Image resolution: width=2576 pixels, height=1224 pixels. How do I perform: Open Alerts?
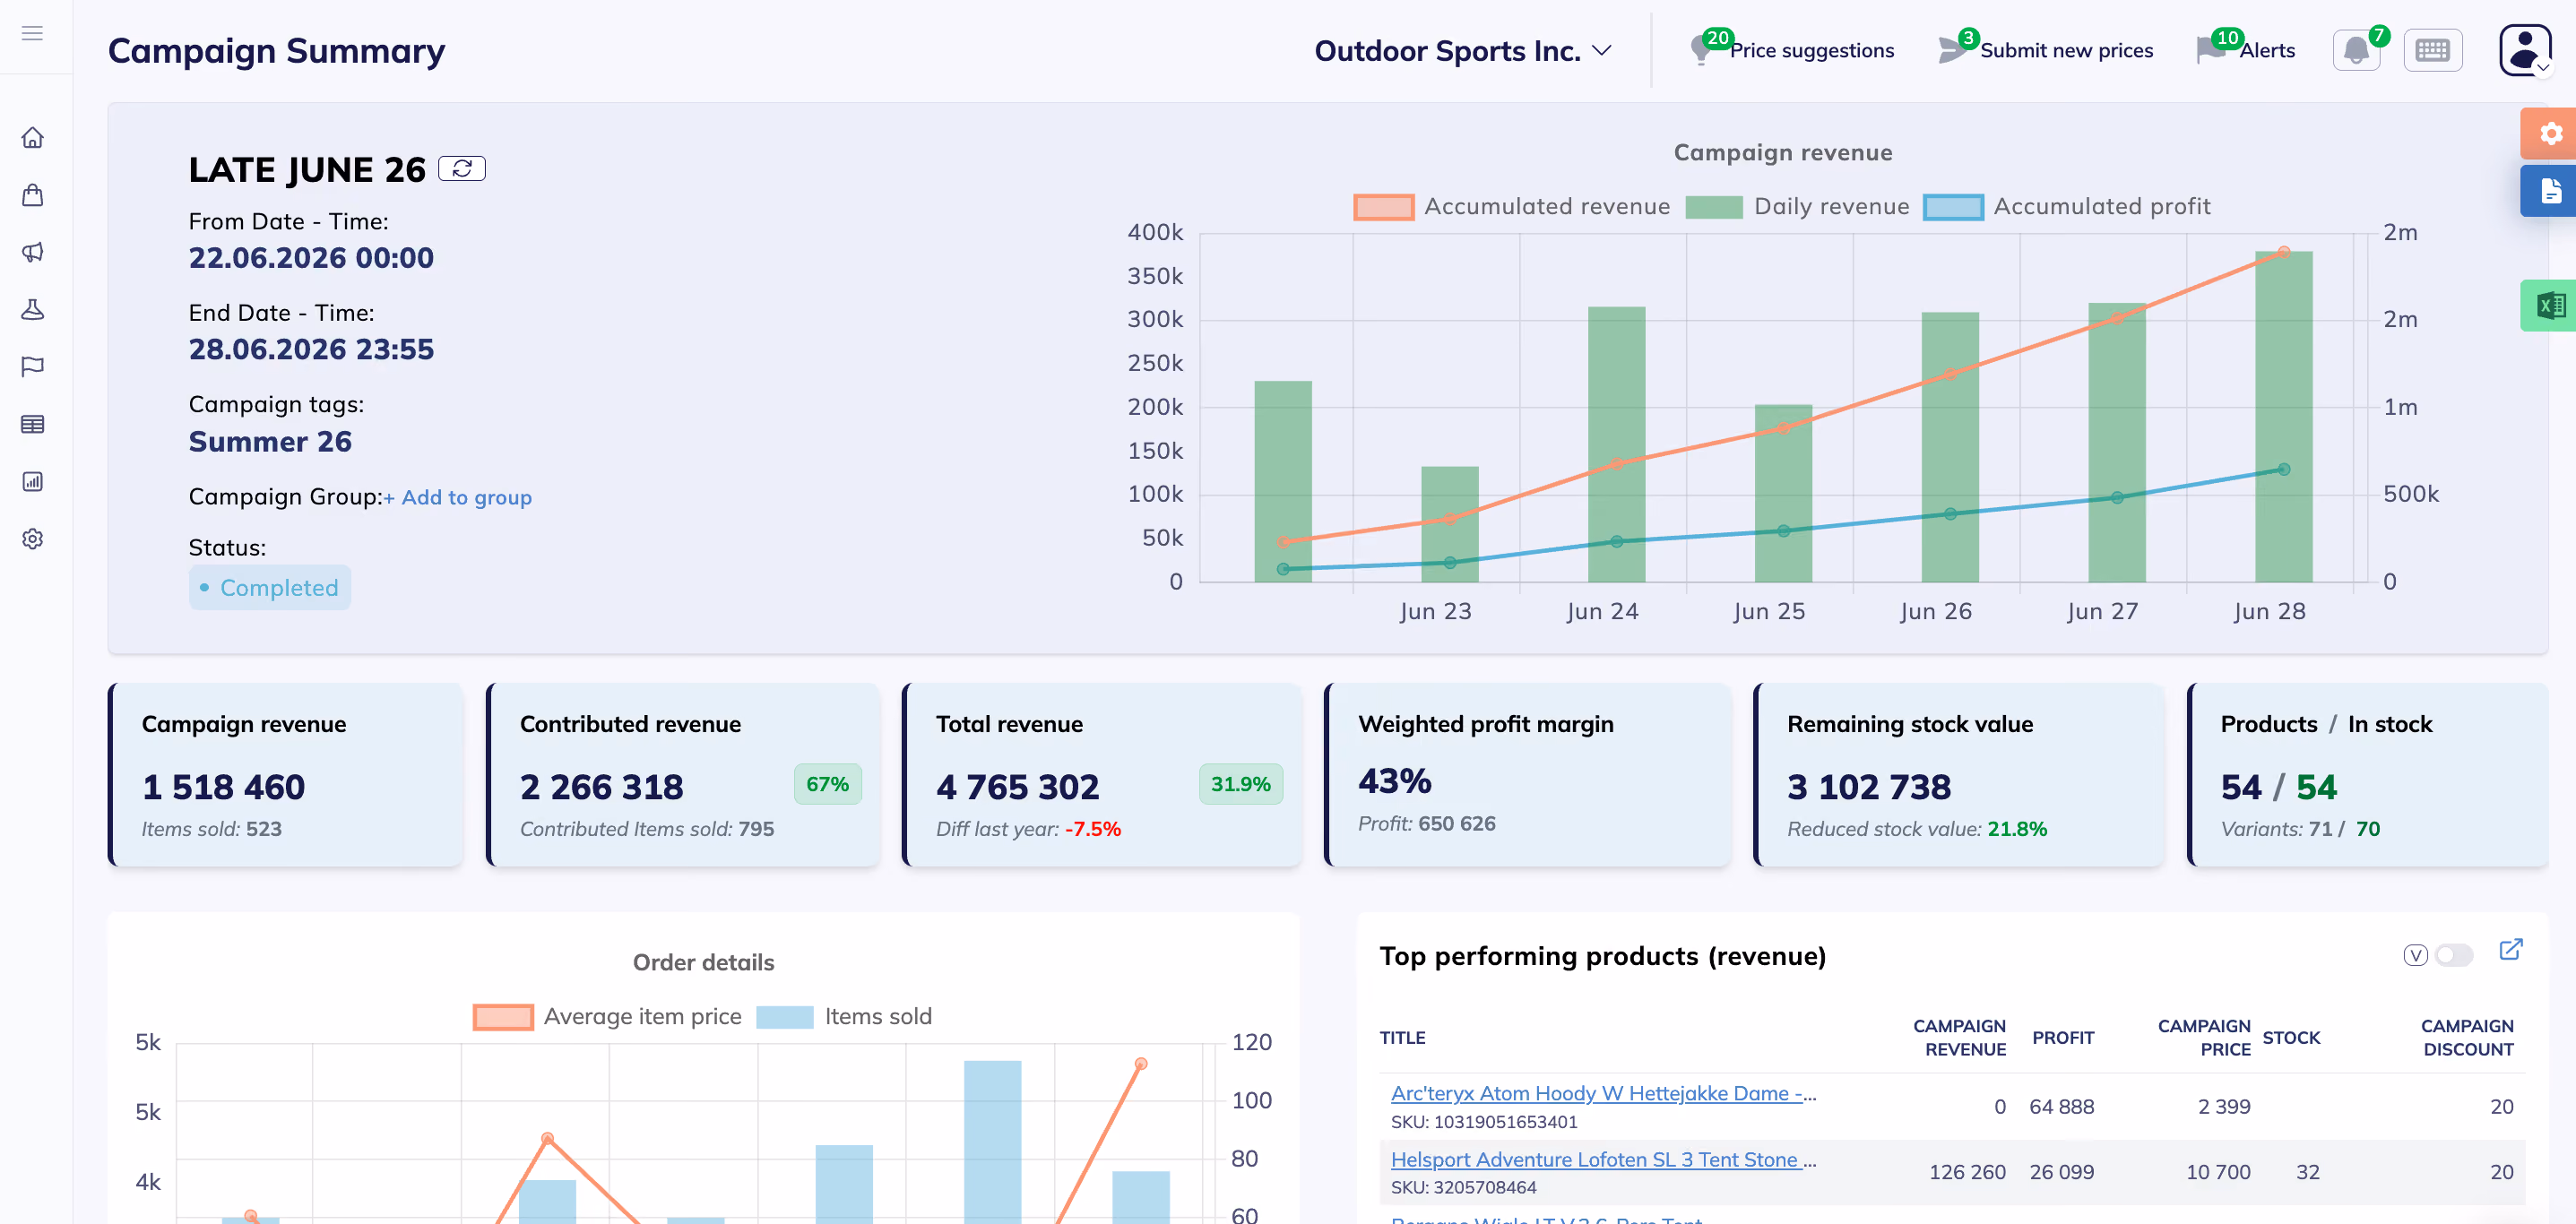(x=2245, y=50)
